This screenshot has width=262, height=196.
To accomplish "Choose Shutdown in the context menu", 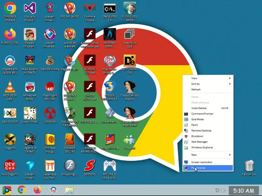I will pos(208,136).
